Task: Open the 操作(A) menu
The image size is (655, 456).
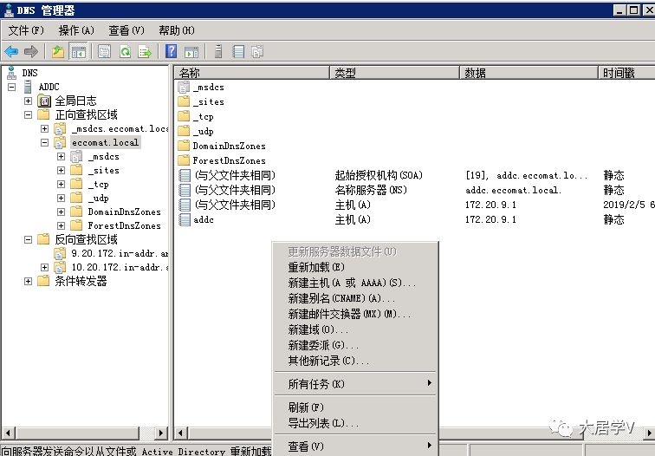Action: click(76, 30)
